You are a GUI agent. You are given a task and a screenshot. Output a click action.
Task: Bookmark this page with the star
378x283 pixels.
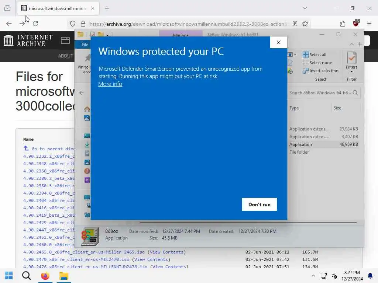(x=305, y=24)
